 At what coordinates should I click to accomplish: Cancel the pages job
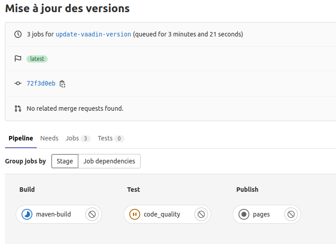291,214
